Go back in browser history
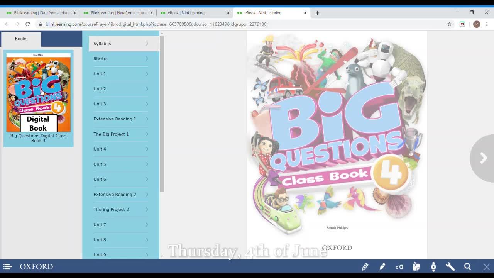Screen dimensions: 494x278 (7, 24)
